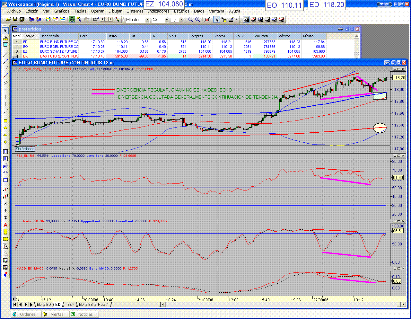Toggle the highlighted green network icon

72,20
